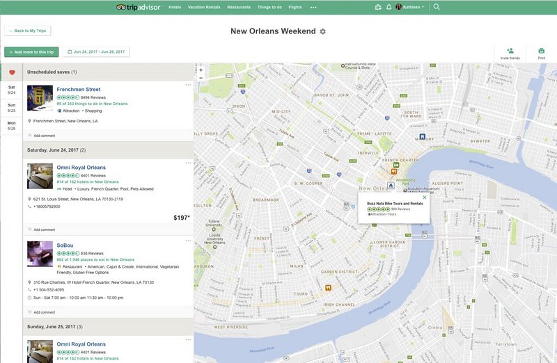Open the more options dots for SoBou
Viewport: 557px width, 363px height.
[188, 241]
